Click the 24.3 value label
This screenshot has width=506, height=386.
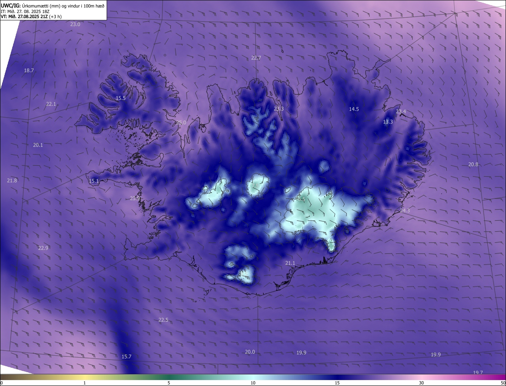click(405, 211)
